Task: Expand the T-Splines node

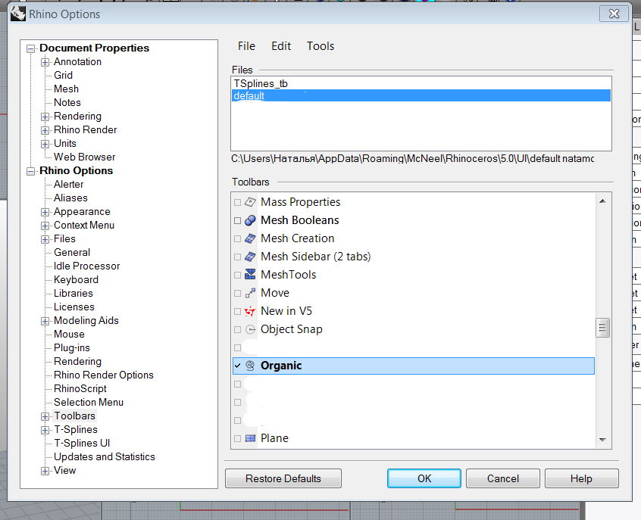Action: tap(45, 430)
